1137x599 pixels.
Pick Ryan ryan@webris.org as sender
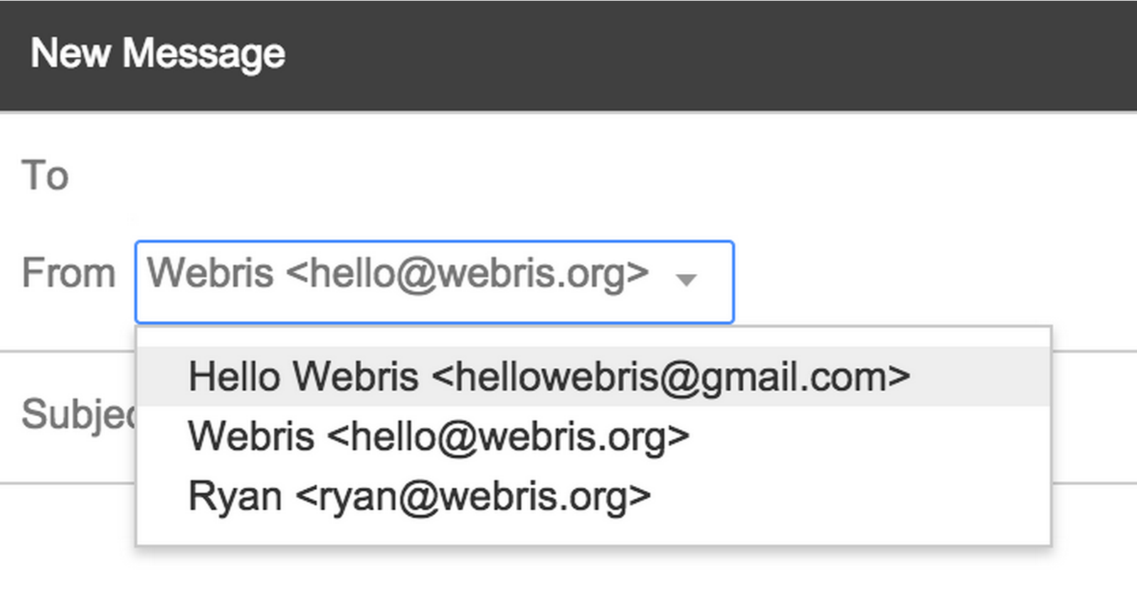419,496
